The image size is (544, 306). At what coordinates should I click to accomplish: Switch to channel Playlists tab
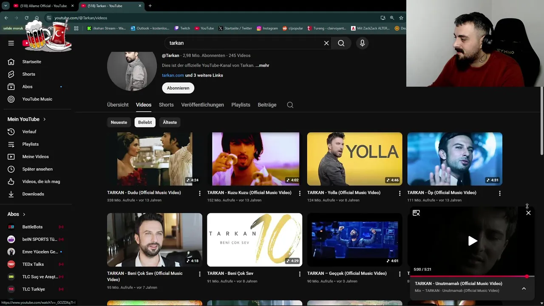(241, 105)
